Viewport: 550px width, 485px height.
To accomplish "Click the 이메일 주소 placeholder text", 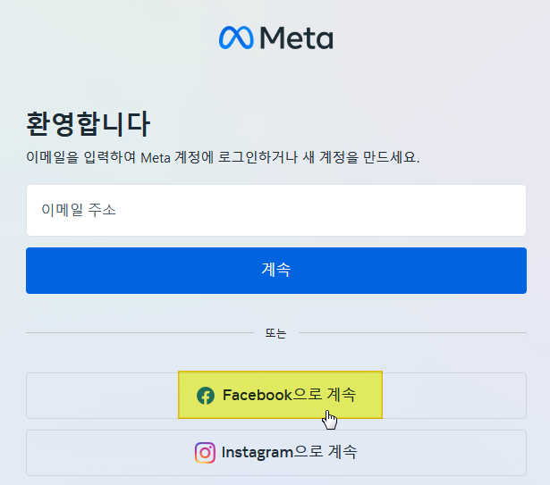I will tap(79, 210).
